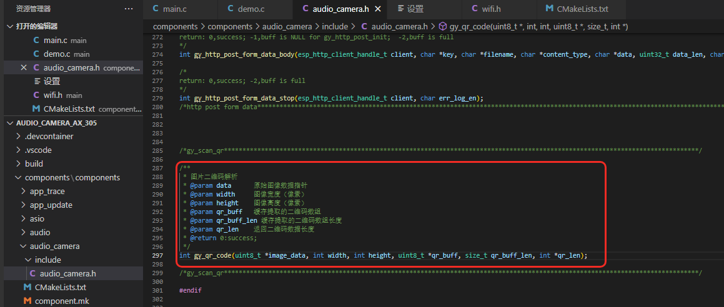The image size is (724, 307).
Task: Expand the app_update folder
Action: point(24,205)
